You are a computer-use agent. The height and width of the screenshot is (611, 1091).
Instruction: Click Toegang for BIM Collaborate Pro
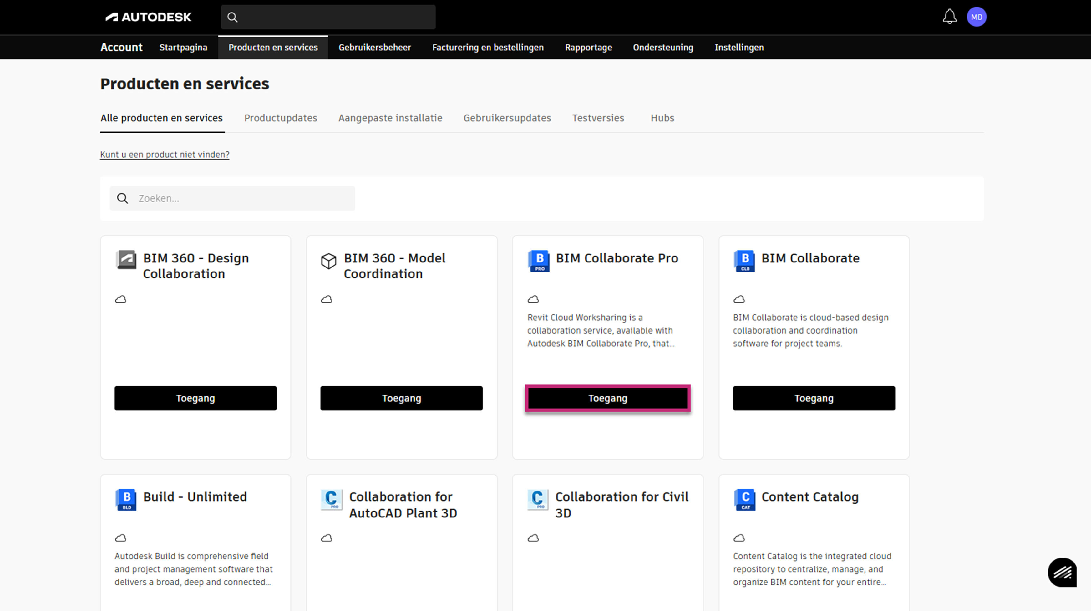point(607,398)
